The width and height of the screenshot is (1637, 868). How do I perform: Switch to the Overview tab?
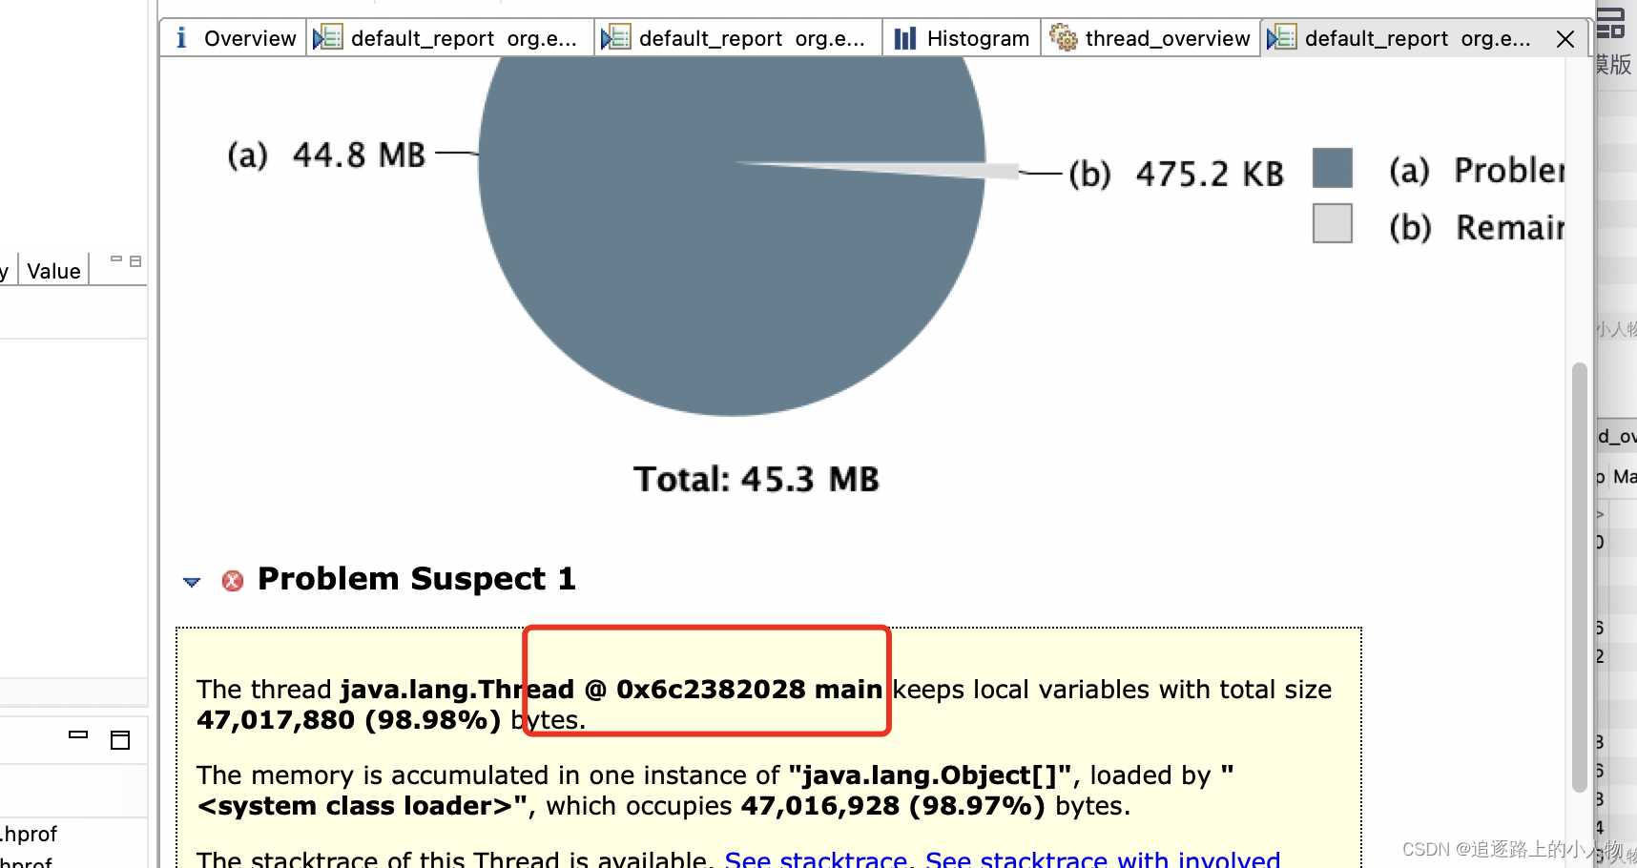point(234,38)
